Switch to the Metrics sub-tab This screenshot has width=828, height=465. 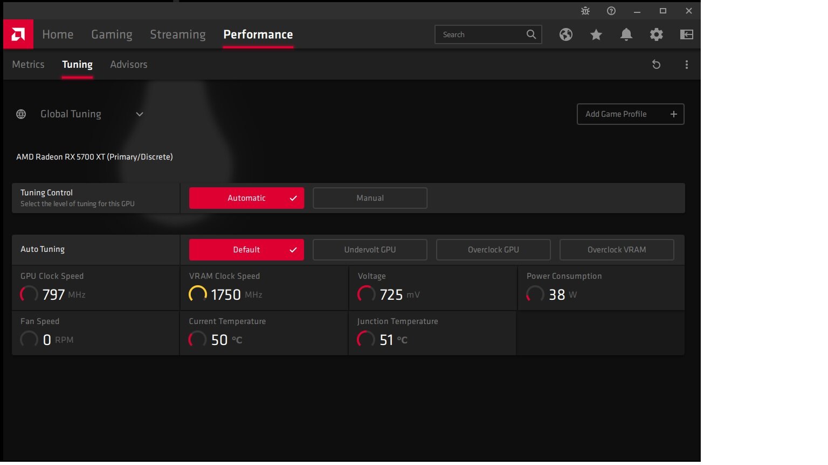[x=28, y=65]
